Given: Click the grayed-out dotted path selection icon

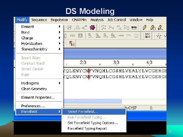Looking at the screenshot, I should (104, 28).
